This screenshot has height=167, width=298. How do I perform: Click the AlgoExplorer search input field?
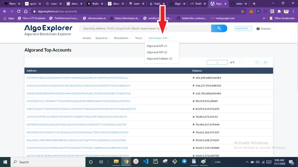[145, 28]
